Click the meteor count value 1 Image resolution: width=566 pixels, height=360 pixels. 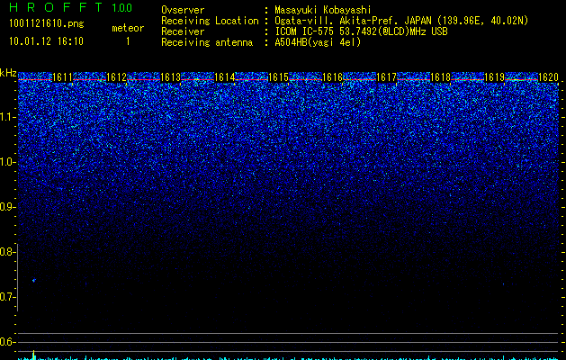128,41
